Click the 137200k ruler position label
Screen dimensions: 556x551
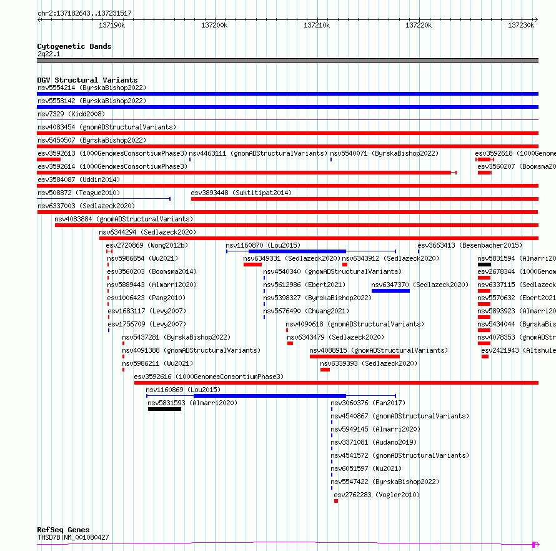214,25
